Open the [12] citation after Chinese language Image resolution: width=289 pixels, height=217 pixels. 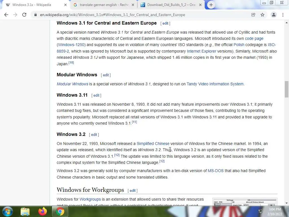[x=162, y=161]
